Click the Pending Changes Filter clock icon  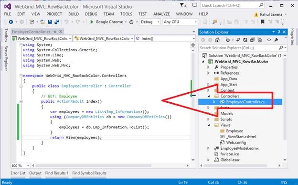pos(227,40)
